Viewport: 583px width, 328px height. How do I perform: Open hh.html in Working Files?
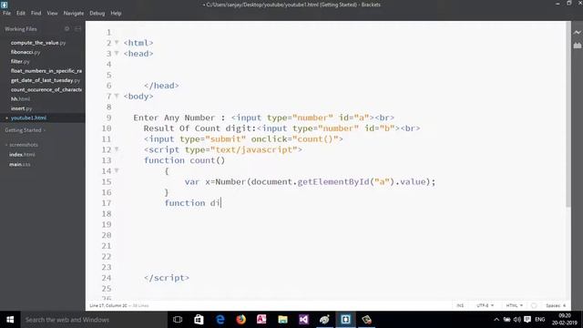pyautogui.click(x=20, y=99)
